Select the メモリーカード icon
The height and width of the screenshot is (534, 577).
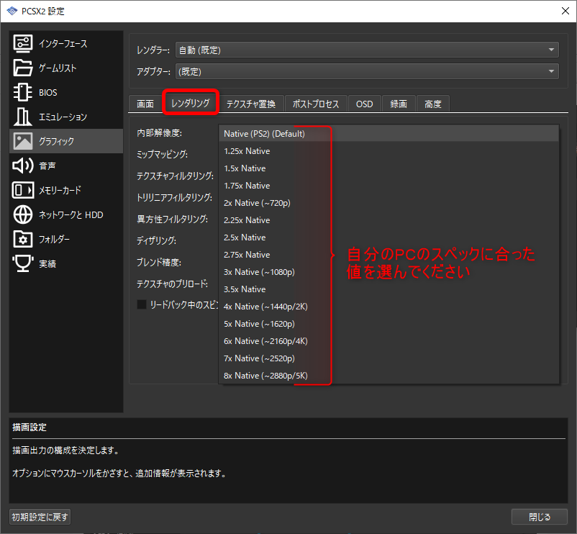[x=23, y=190]
